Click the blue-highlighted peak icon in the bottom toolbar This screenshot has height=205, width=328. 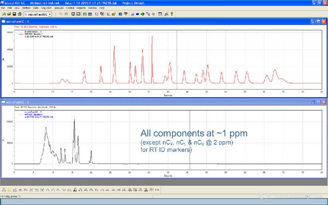click(x=75, y=189)
